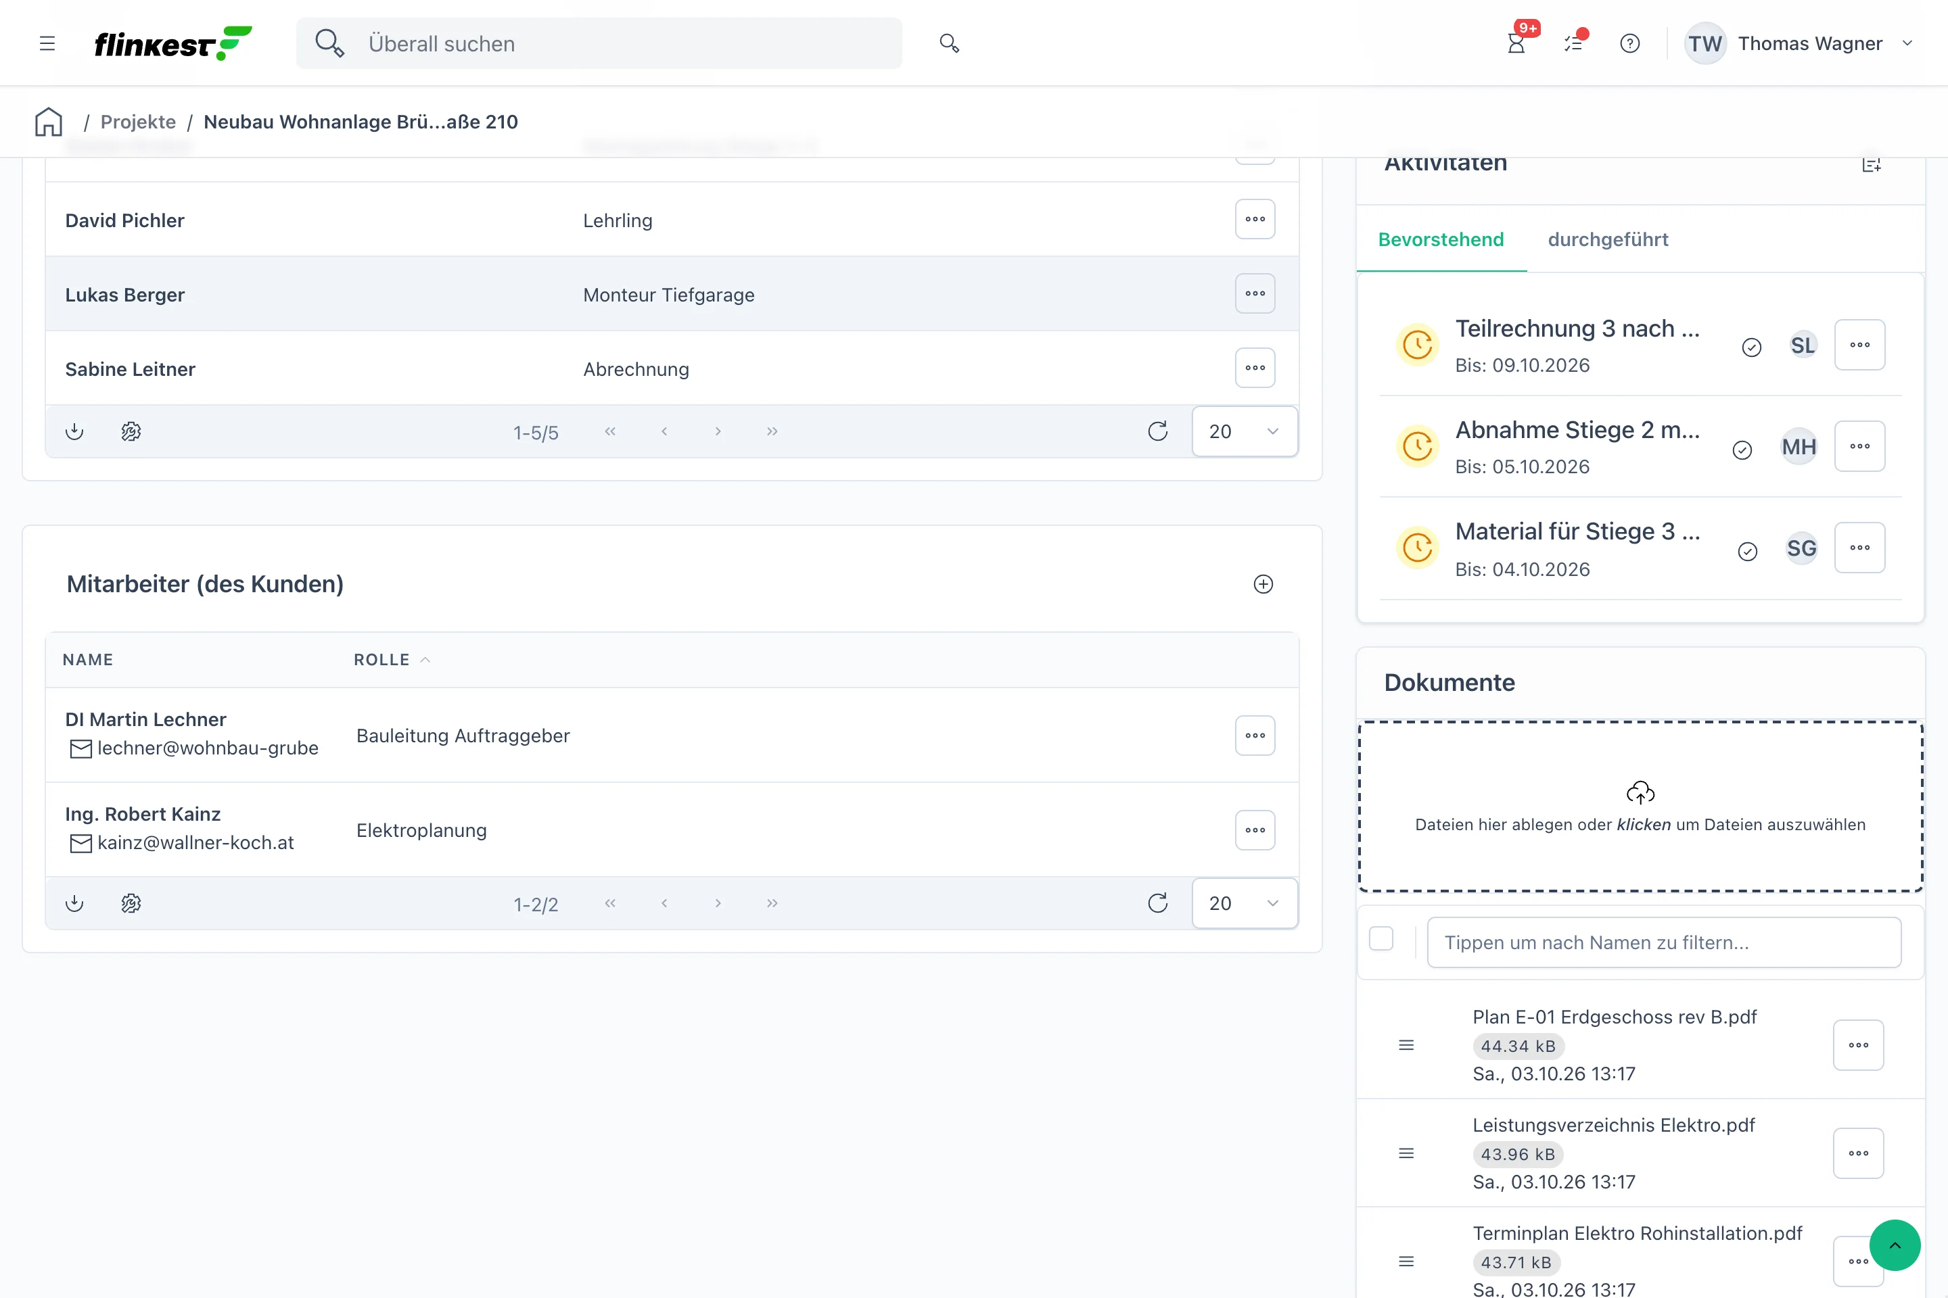Image resolution: width=1948 pixels, height=1298 pixels.
Task: Open options for Teilrechnung 3 activity
Action: (x=1860, y=344)
